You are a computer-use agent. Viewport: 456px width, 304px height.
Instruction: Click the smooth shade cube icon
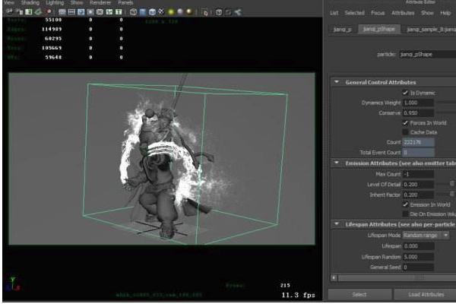point(144,12)
